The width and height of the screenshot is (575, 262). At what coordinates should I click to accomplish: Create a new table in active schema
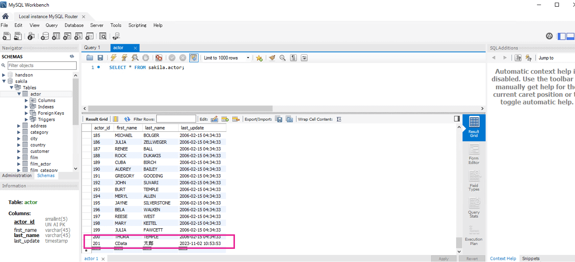(x=56, y=36)
